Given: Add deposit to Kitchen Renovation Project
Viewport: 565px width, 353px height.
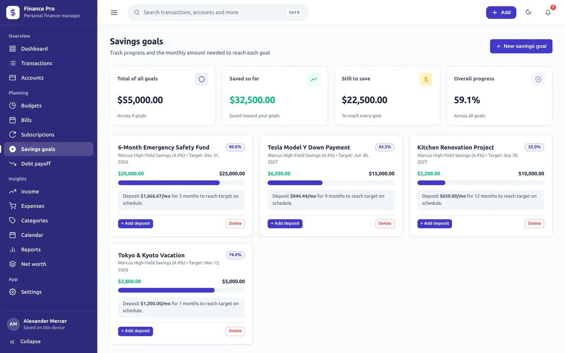Looking at the screenshot, I should [435, 223].
